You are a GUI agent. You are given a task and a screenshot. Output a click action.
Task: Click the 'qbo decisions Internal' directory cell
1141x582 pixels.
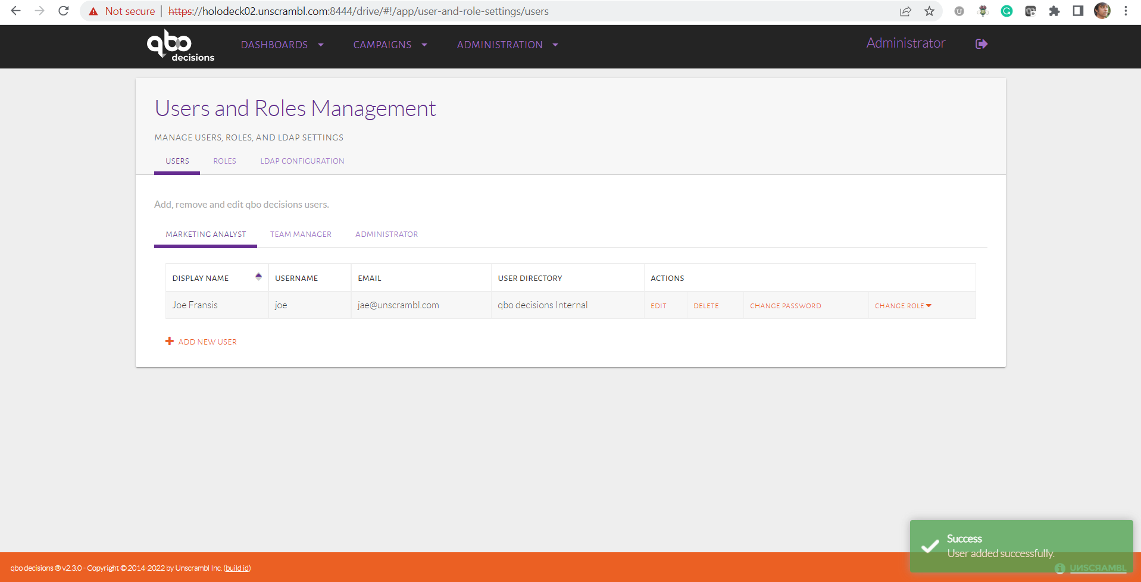pos(567,305)
